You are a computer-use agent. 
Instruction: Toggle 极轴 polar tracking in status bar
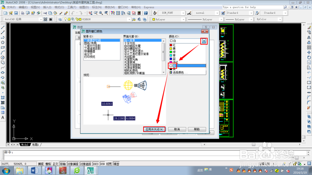pos(63,164)
